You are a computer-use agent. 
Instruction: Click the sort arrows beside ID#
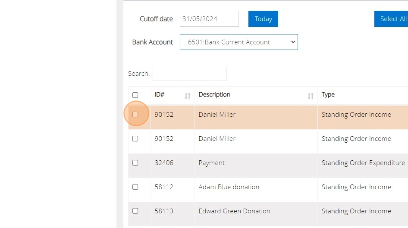point(187,96)
